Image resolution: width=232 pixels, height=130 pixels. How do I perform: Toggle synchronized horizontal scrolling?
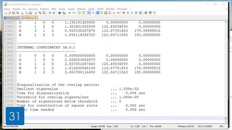click(x=83, y=13)
